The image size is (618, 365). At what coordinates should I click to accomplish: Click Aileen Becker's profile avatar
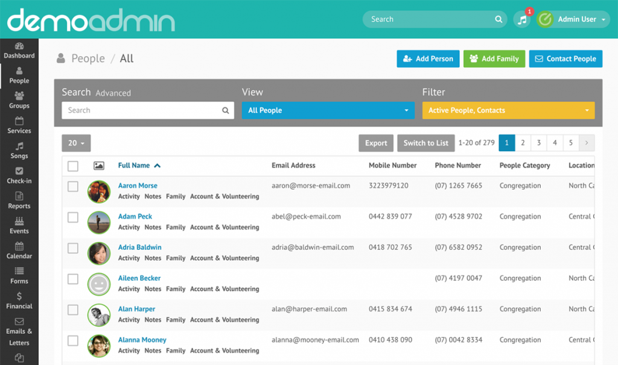(99, 284)
